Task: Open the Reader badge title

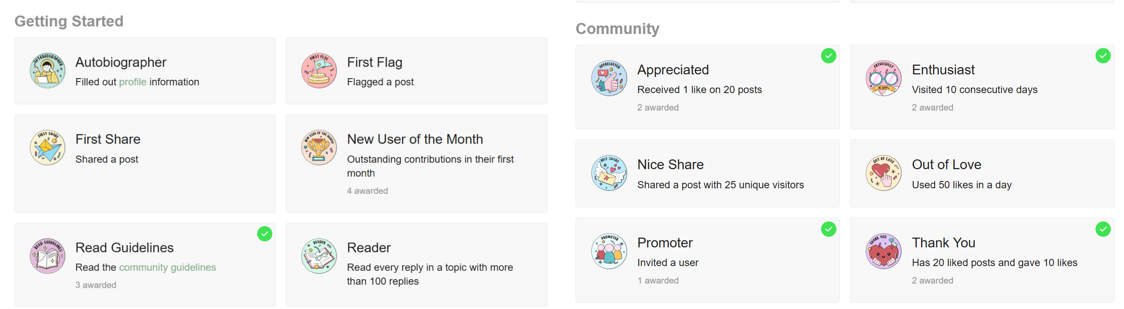Action: coord(369,247)
